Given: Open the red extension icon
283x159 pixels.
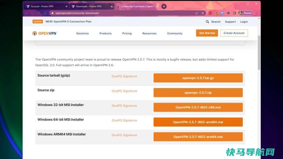Looking at the screenshot, I should coord(210,13).
